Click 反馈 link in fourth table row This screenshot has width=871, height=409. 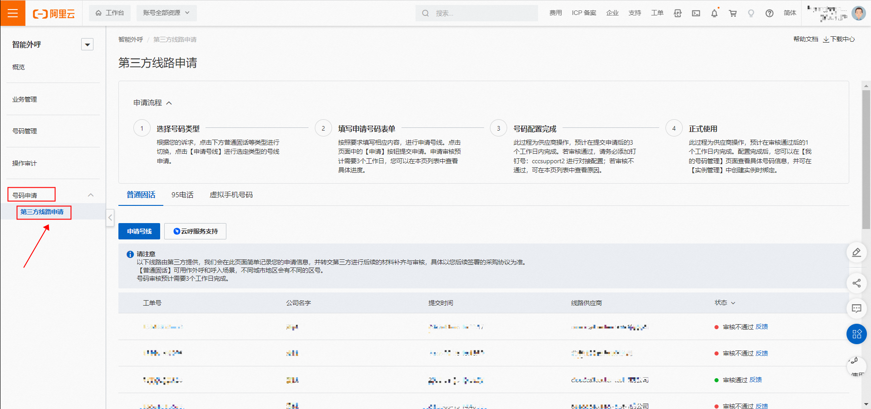pos(762,406)
